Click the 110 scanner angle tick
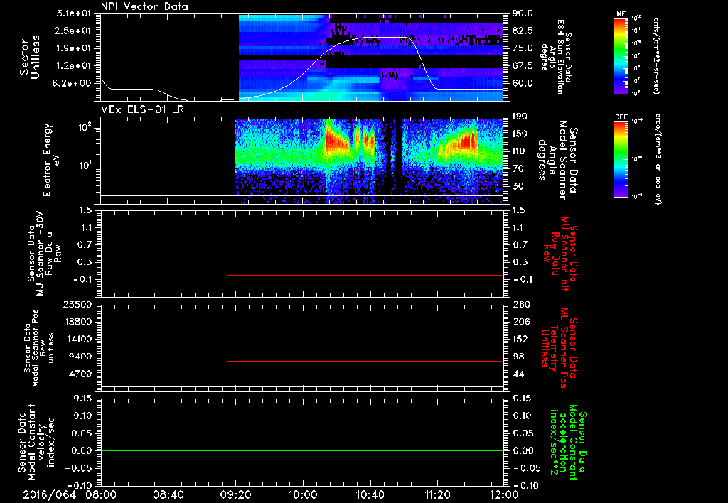 520,151
